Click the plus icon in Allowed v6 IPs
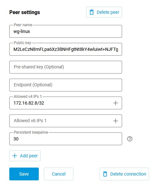Viewport: 157px width, 189px height. tap(115, 121)
